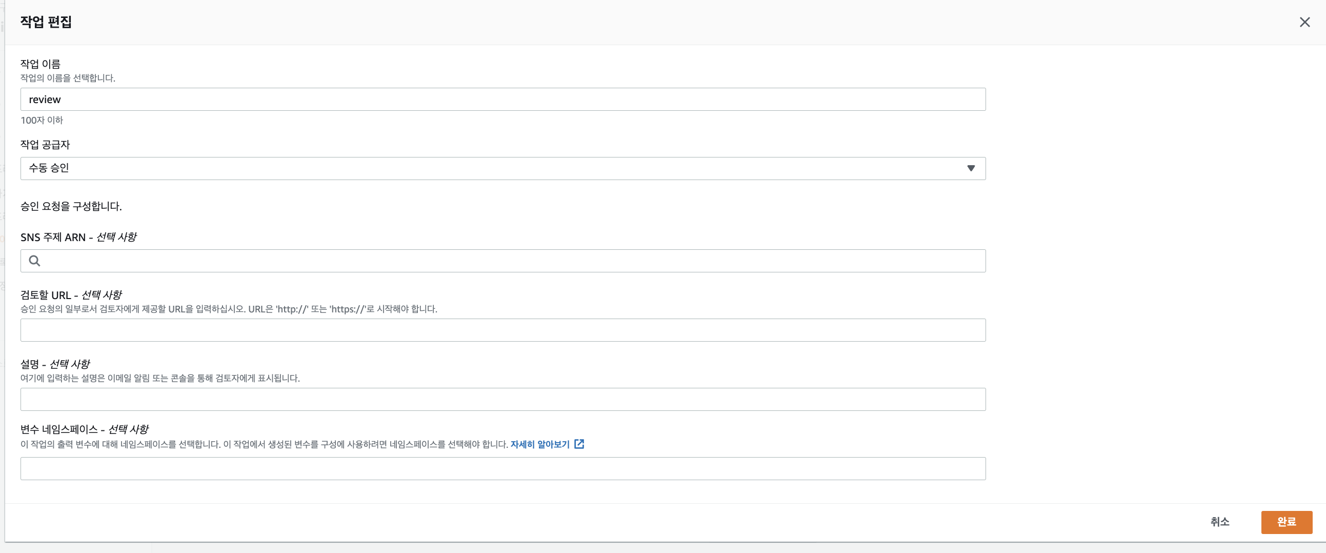Viewport: 1326px width, 553px height.
Task: Open the 자세히 알아보기 link
Action: click(539, 444)
